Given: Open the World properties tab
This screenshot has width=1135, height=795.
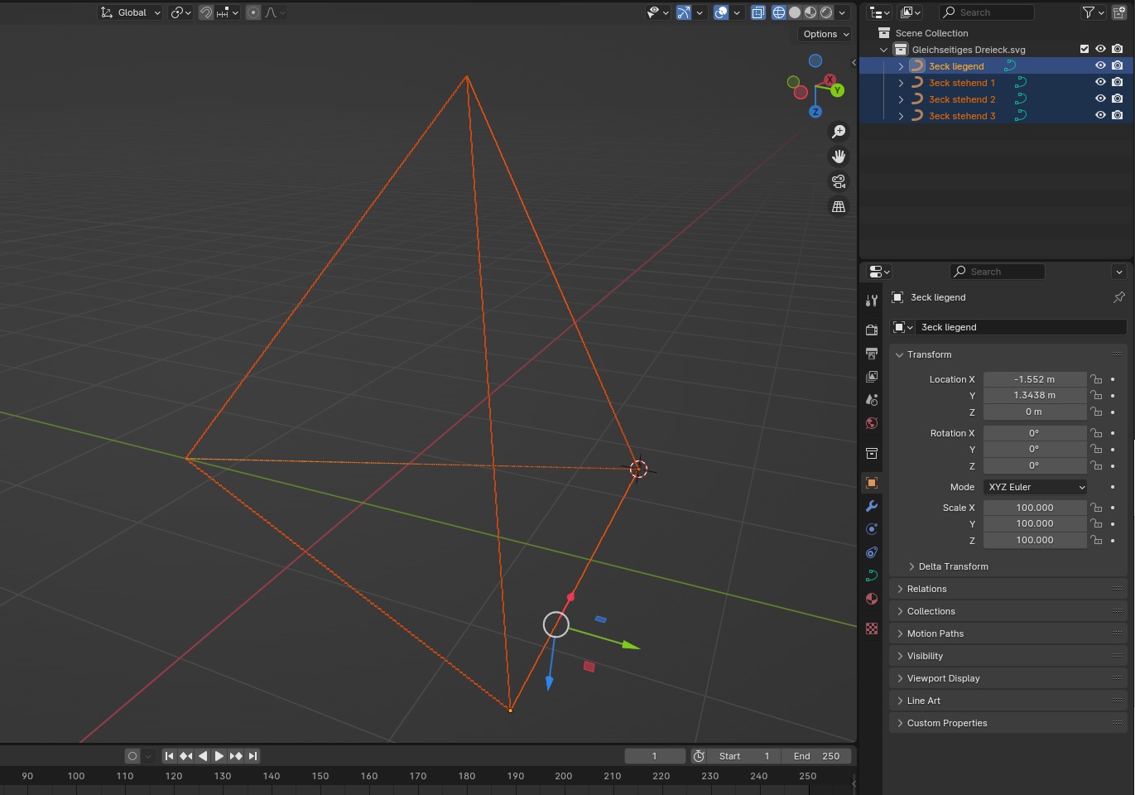Looking at the screenshot, I should 871,423.
